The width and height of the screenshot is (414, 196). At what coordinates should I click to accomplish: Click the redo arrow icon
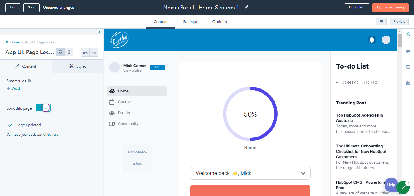coord(94,53)
